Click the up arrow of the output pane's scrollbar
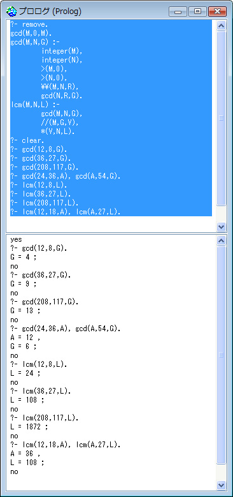Viewport: 233px width, 497px height. (x=222, y=241)
